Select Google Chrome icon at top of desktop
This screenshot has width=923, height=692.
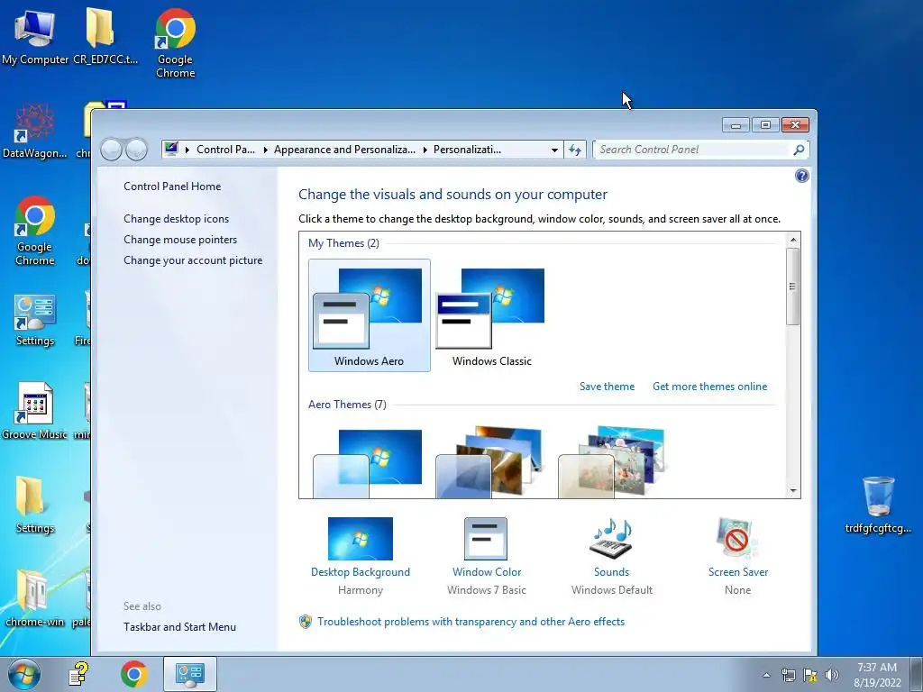[x=176, y=43]
